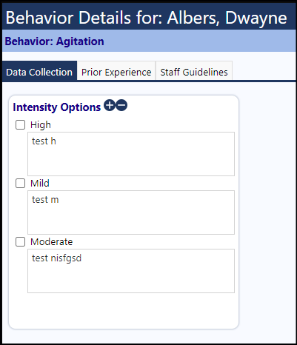This screenshot has width=297, height=345.
Task: Click the name 'Albers, Dwayne' in the title
Action: 227,18
